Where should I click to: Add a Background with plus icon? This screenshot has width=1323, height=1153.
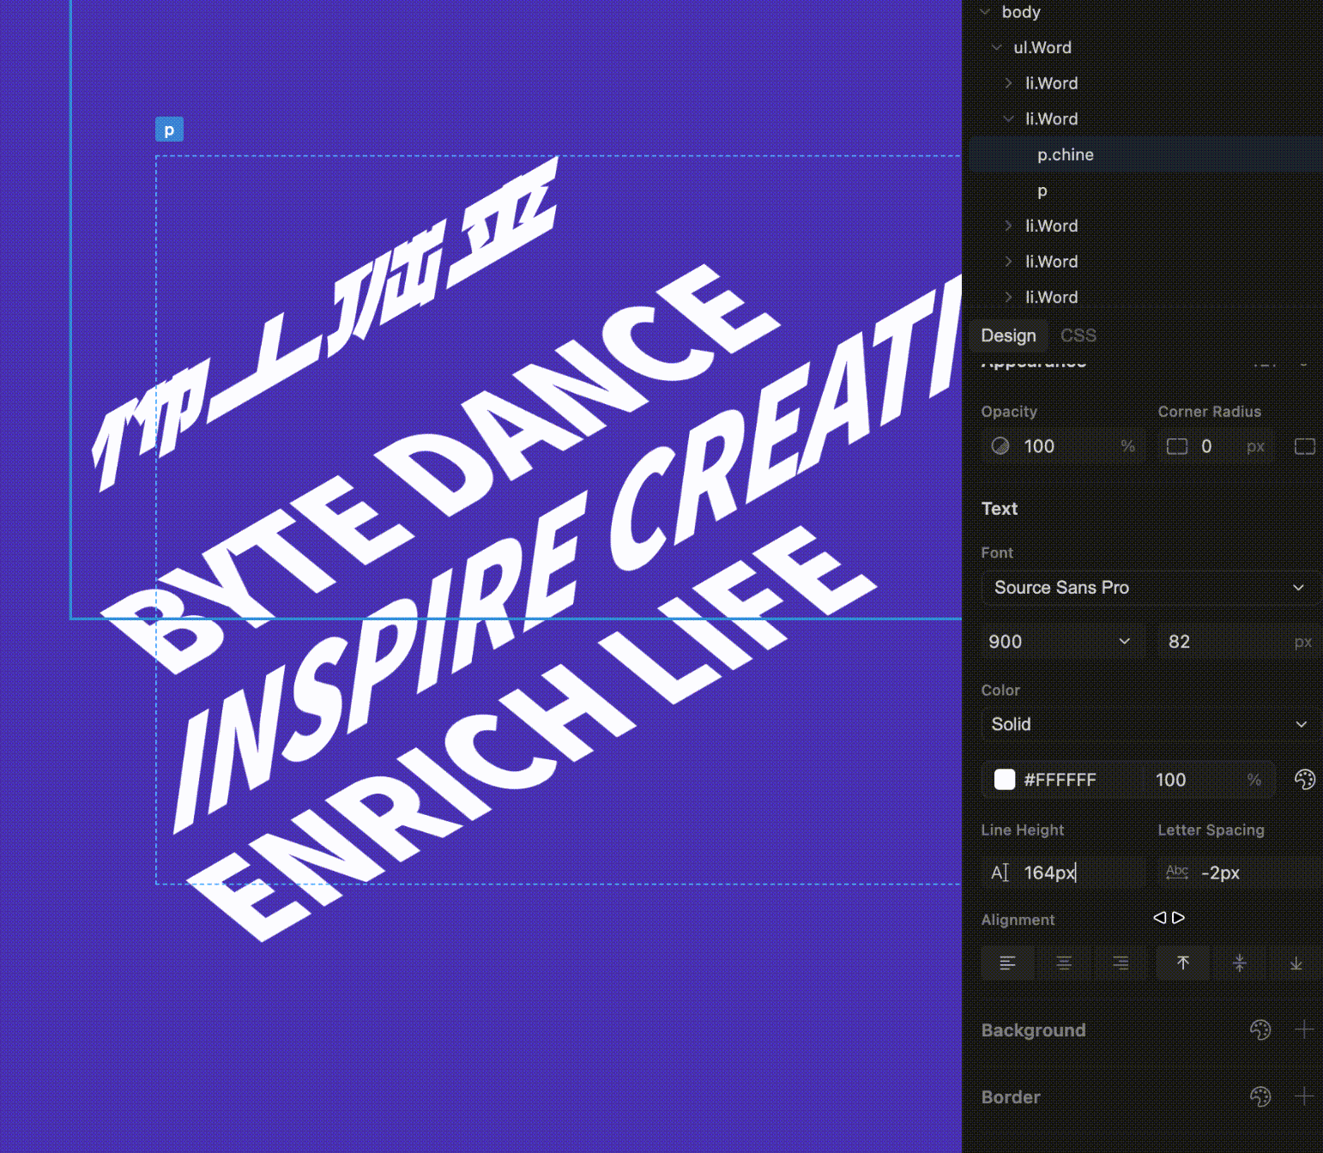[1304, 1029]
